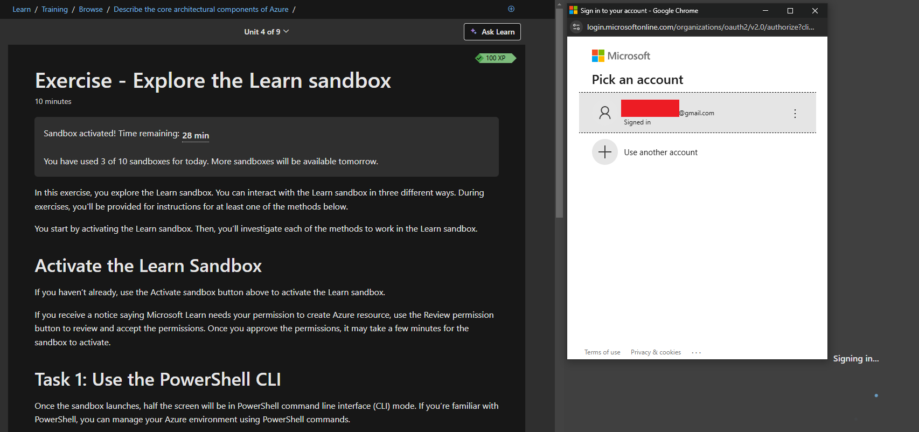Click the '10 minutes' duration text

coord(53,101)
